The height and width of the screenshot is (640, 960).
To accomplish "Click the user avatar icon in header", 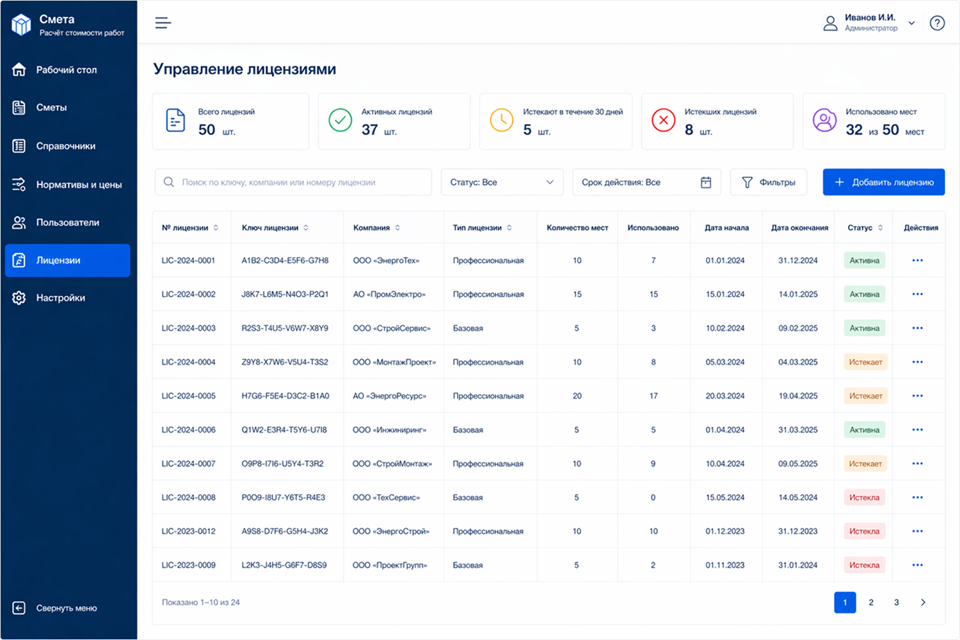I will (x=830, y=24).
